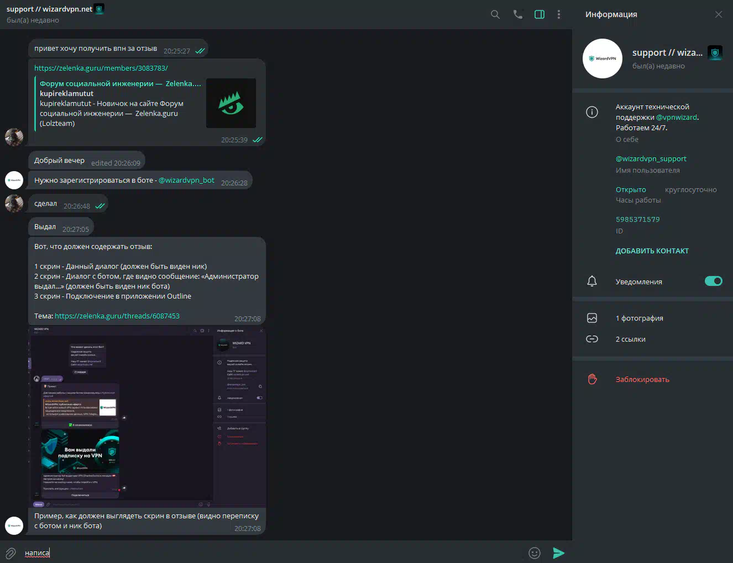733x563 pixels.
Task: Click the WizardVPN avatar beside the bot registration message
Action: coord(14,180)
